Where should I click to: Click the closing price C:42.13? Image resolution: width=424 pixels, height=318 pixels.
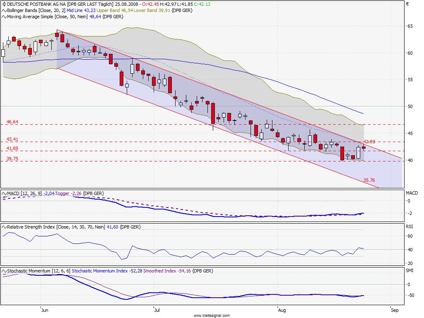tap(202, 4)
